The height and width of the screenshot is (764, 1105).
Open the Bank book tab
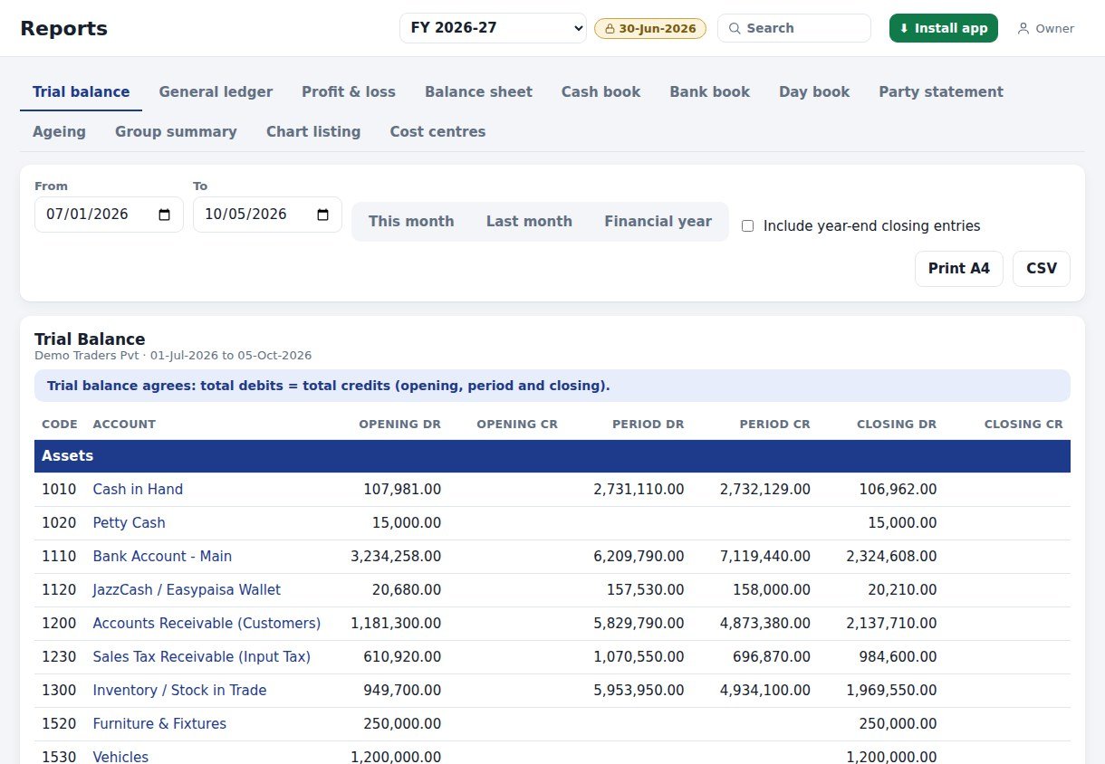point(710,91)
